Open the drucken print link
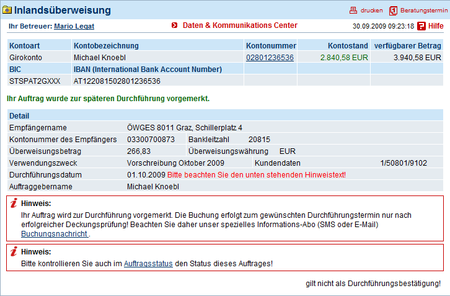The image size is (450, 296). [372, 11]
